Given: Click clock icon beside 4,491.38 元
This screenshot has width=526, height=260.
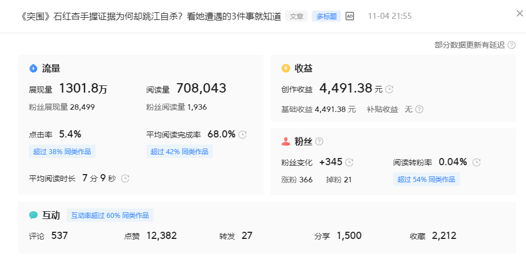Looking at the screenshot, I should (x=389, y=89).
